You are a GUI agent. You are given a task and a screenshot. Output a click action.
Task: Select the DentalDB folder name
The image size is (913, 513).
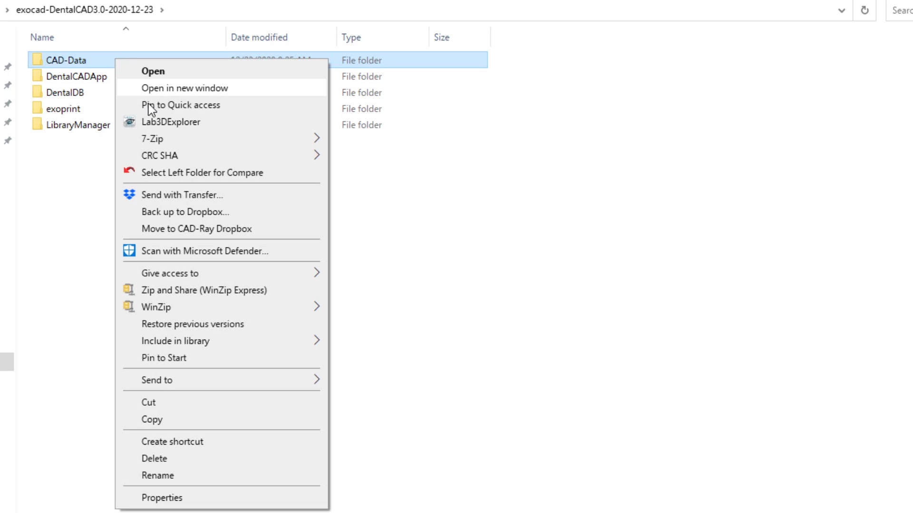[65, 93]
